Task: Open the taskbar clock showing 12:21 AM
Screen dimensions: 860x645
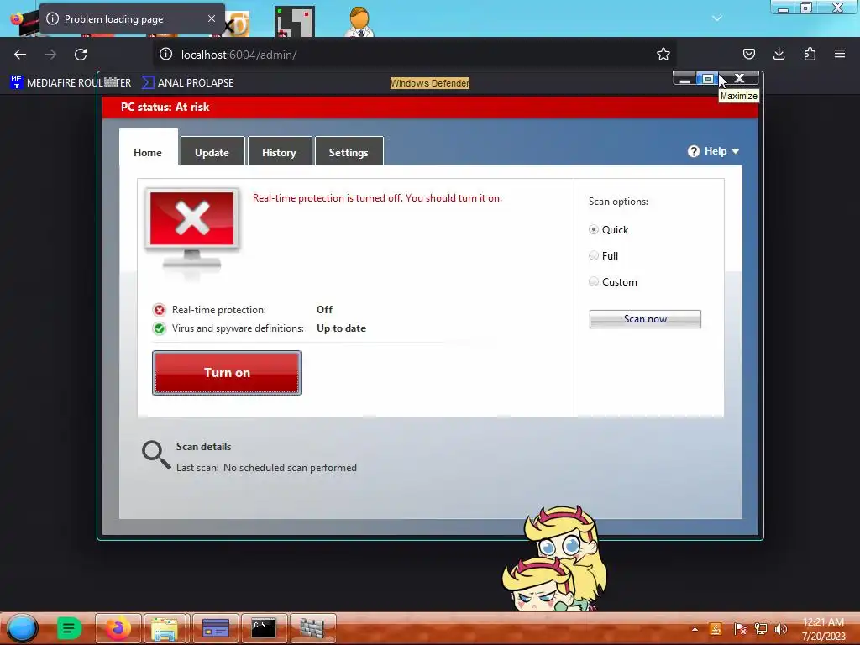Action: pyautogui.click(x=823, y=629)
